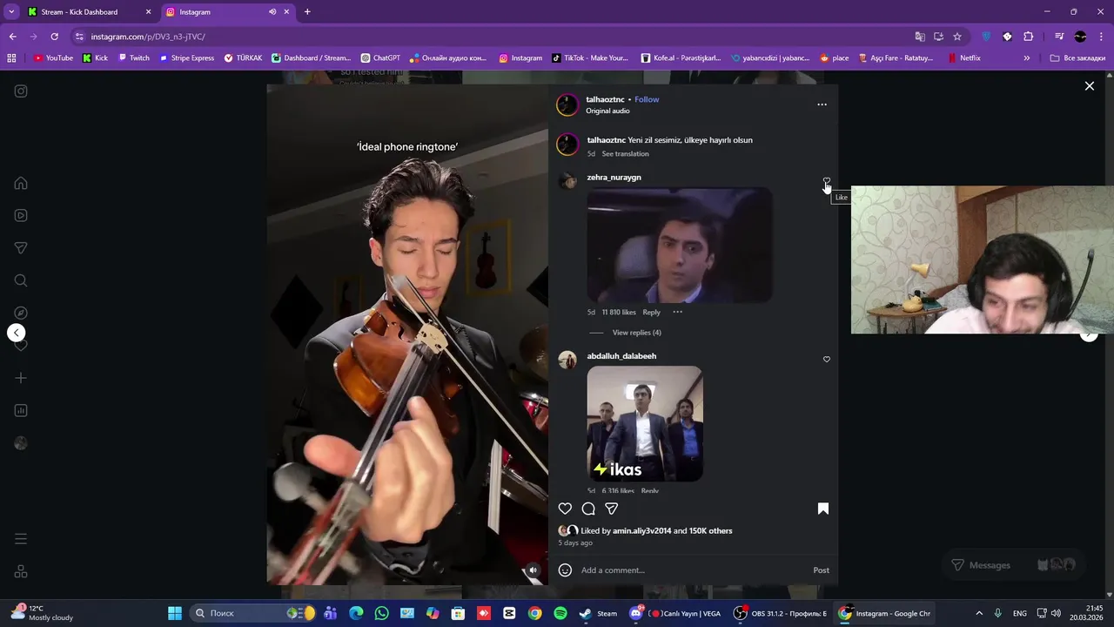Image resolution: width=1114 pixels, height=627 pixels.
Task: Toggle the saved bookmark on the post
Action: pyautogui.click(x=822, y=509)
